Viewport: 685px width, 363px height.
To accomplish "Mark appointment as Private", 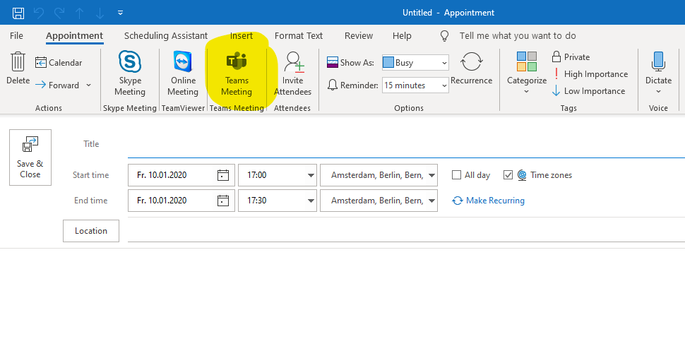I will [571, 56].
